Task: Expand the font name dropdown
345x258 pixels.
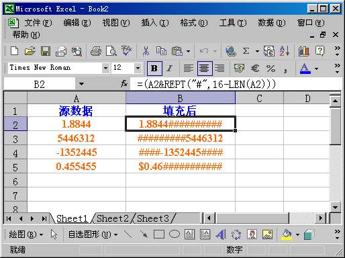Action: pos(105,68)
